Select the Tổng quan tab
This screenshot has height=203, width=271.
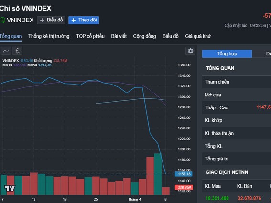[11, 36]
